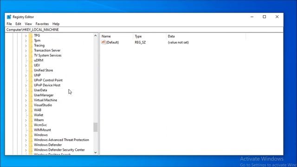Click the Unified Store folder icon
Screen dimensions: 297x167
[x=31, y=70]
